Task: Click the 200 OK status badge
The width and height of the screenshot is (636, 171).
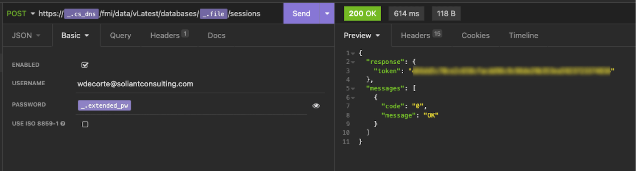Action: [363, 14]
